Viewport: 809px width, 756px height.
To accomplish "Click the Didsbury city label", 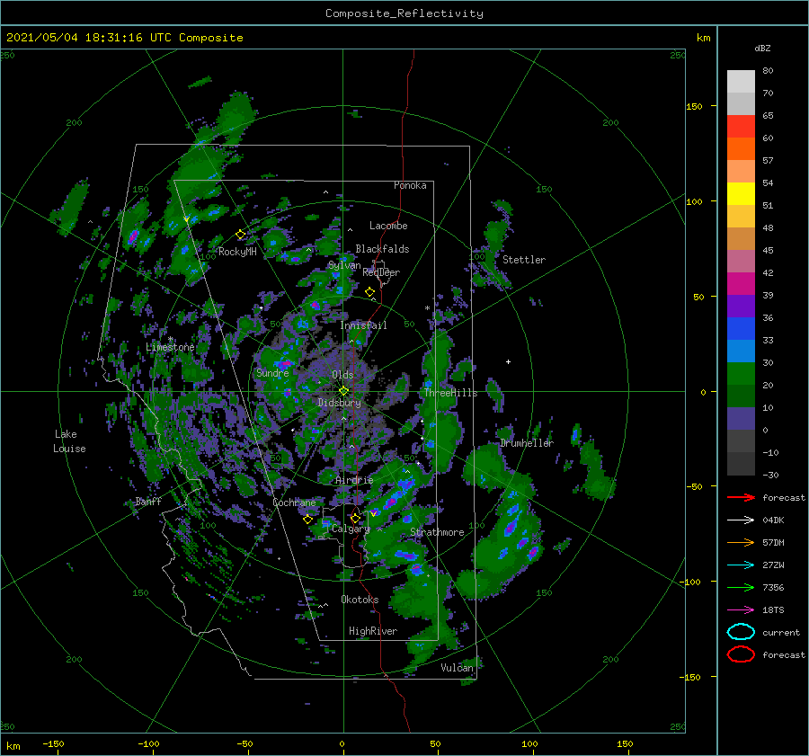I will [x=340, y=403].
